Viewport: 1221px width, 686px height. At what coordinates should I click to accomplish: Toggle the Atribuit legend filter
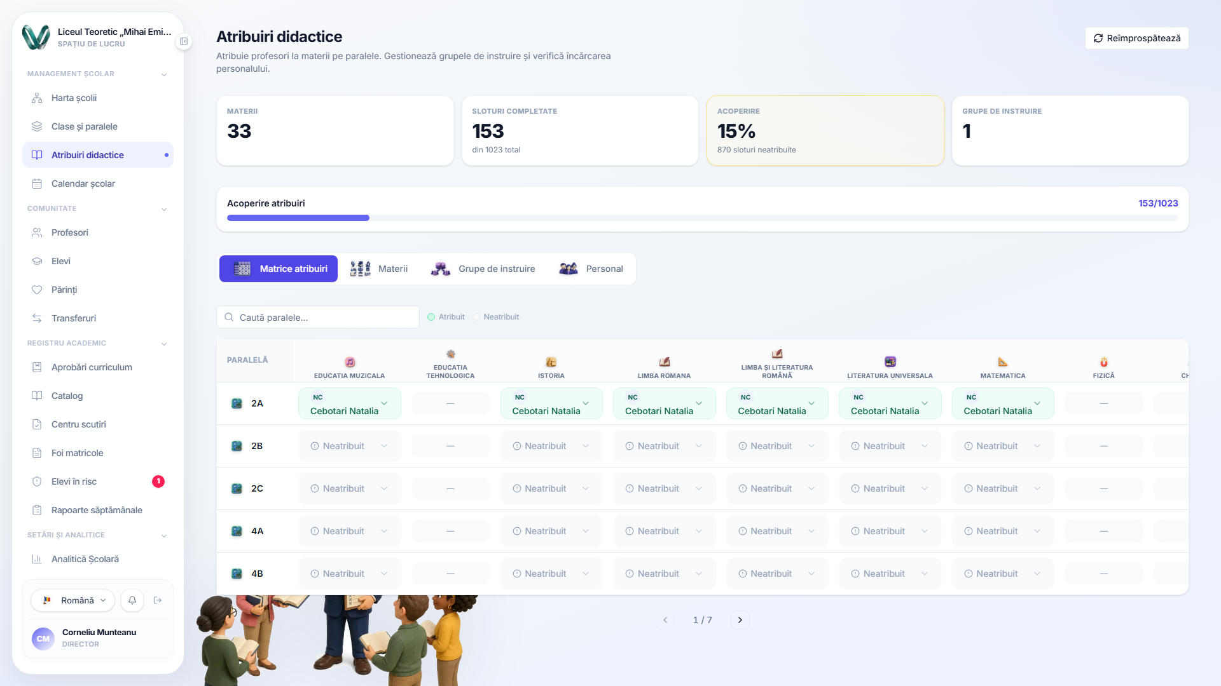tap(446, 317)
